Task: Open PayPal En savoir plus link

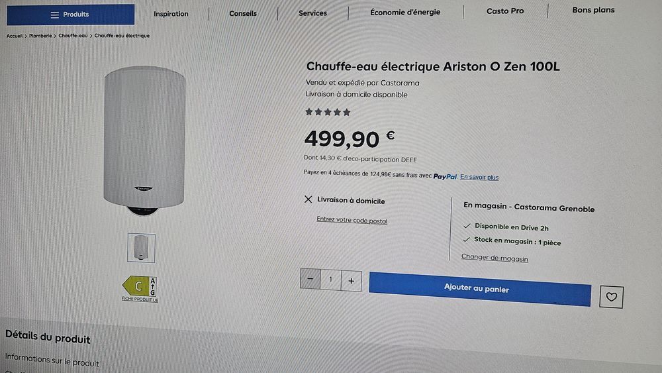Action: 479,178
